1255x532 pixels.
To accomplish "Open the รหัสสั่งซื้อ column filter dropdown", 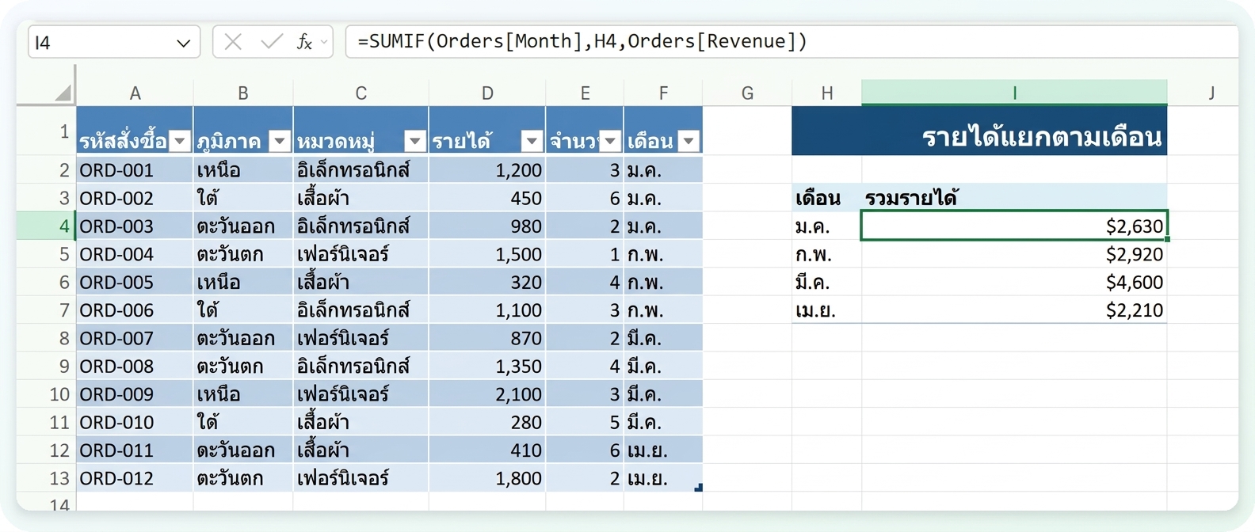I will (x=181, y=142).
